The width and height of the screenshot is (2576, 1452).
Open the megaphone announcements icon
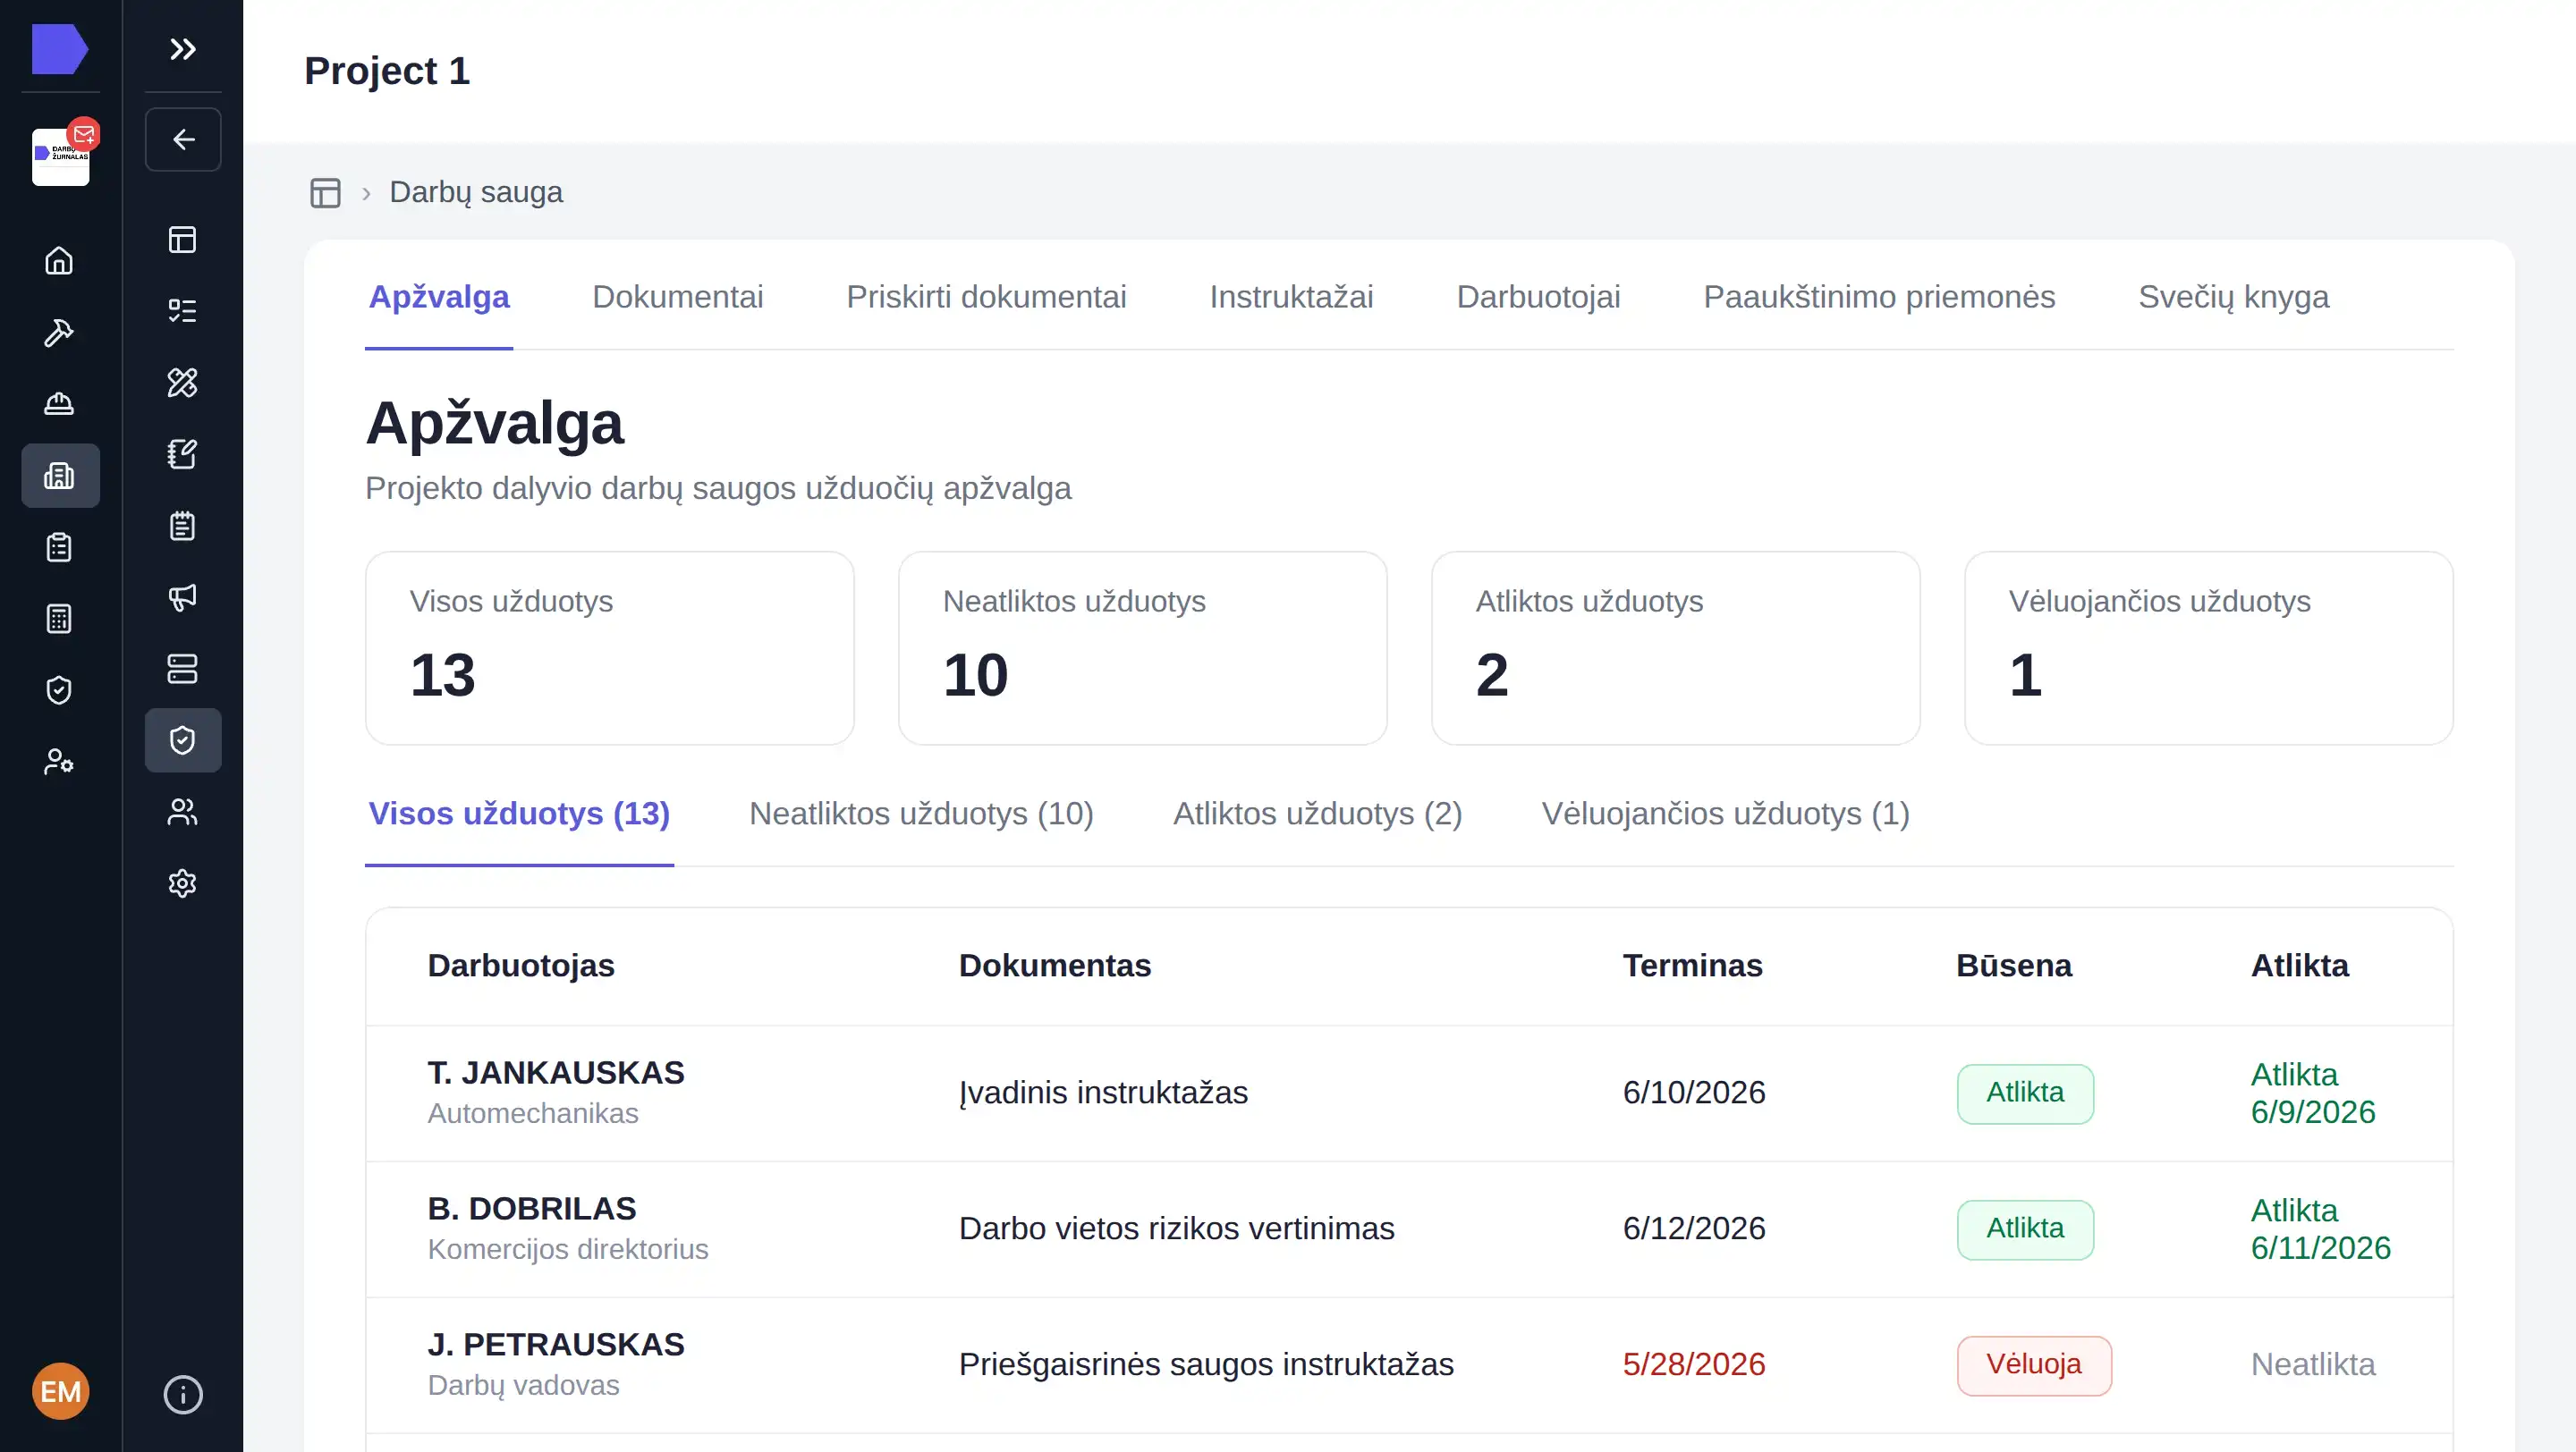[183, 597]
